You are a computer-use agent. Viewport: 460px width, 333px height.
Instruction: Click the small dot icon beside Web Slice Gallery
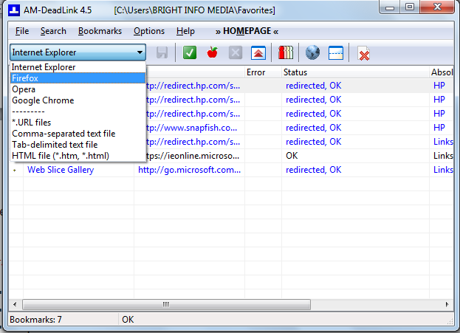pyautogui.click(x=14, y=170)
